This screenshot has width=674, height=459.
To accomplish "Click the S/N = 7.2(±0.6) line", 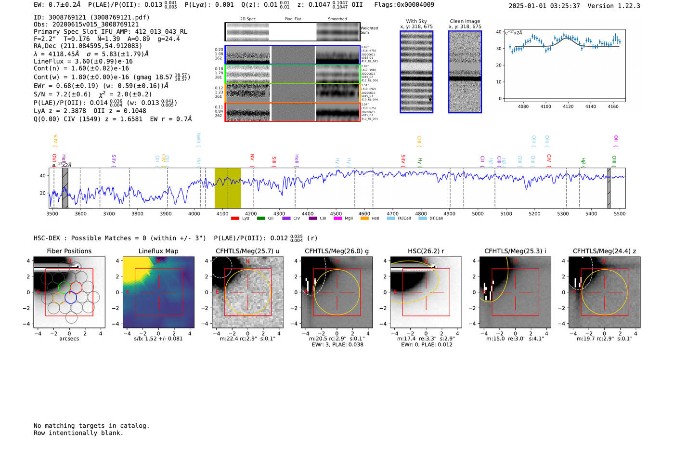I will (93, 94).
